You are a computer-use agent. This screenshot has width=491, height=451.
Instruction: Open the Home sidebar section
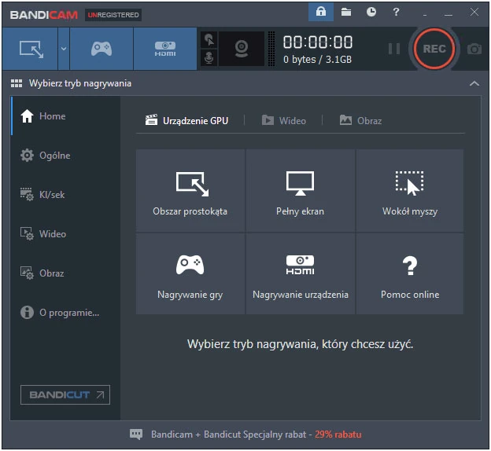point(65,116)
